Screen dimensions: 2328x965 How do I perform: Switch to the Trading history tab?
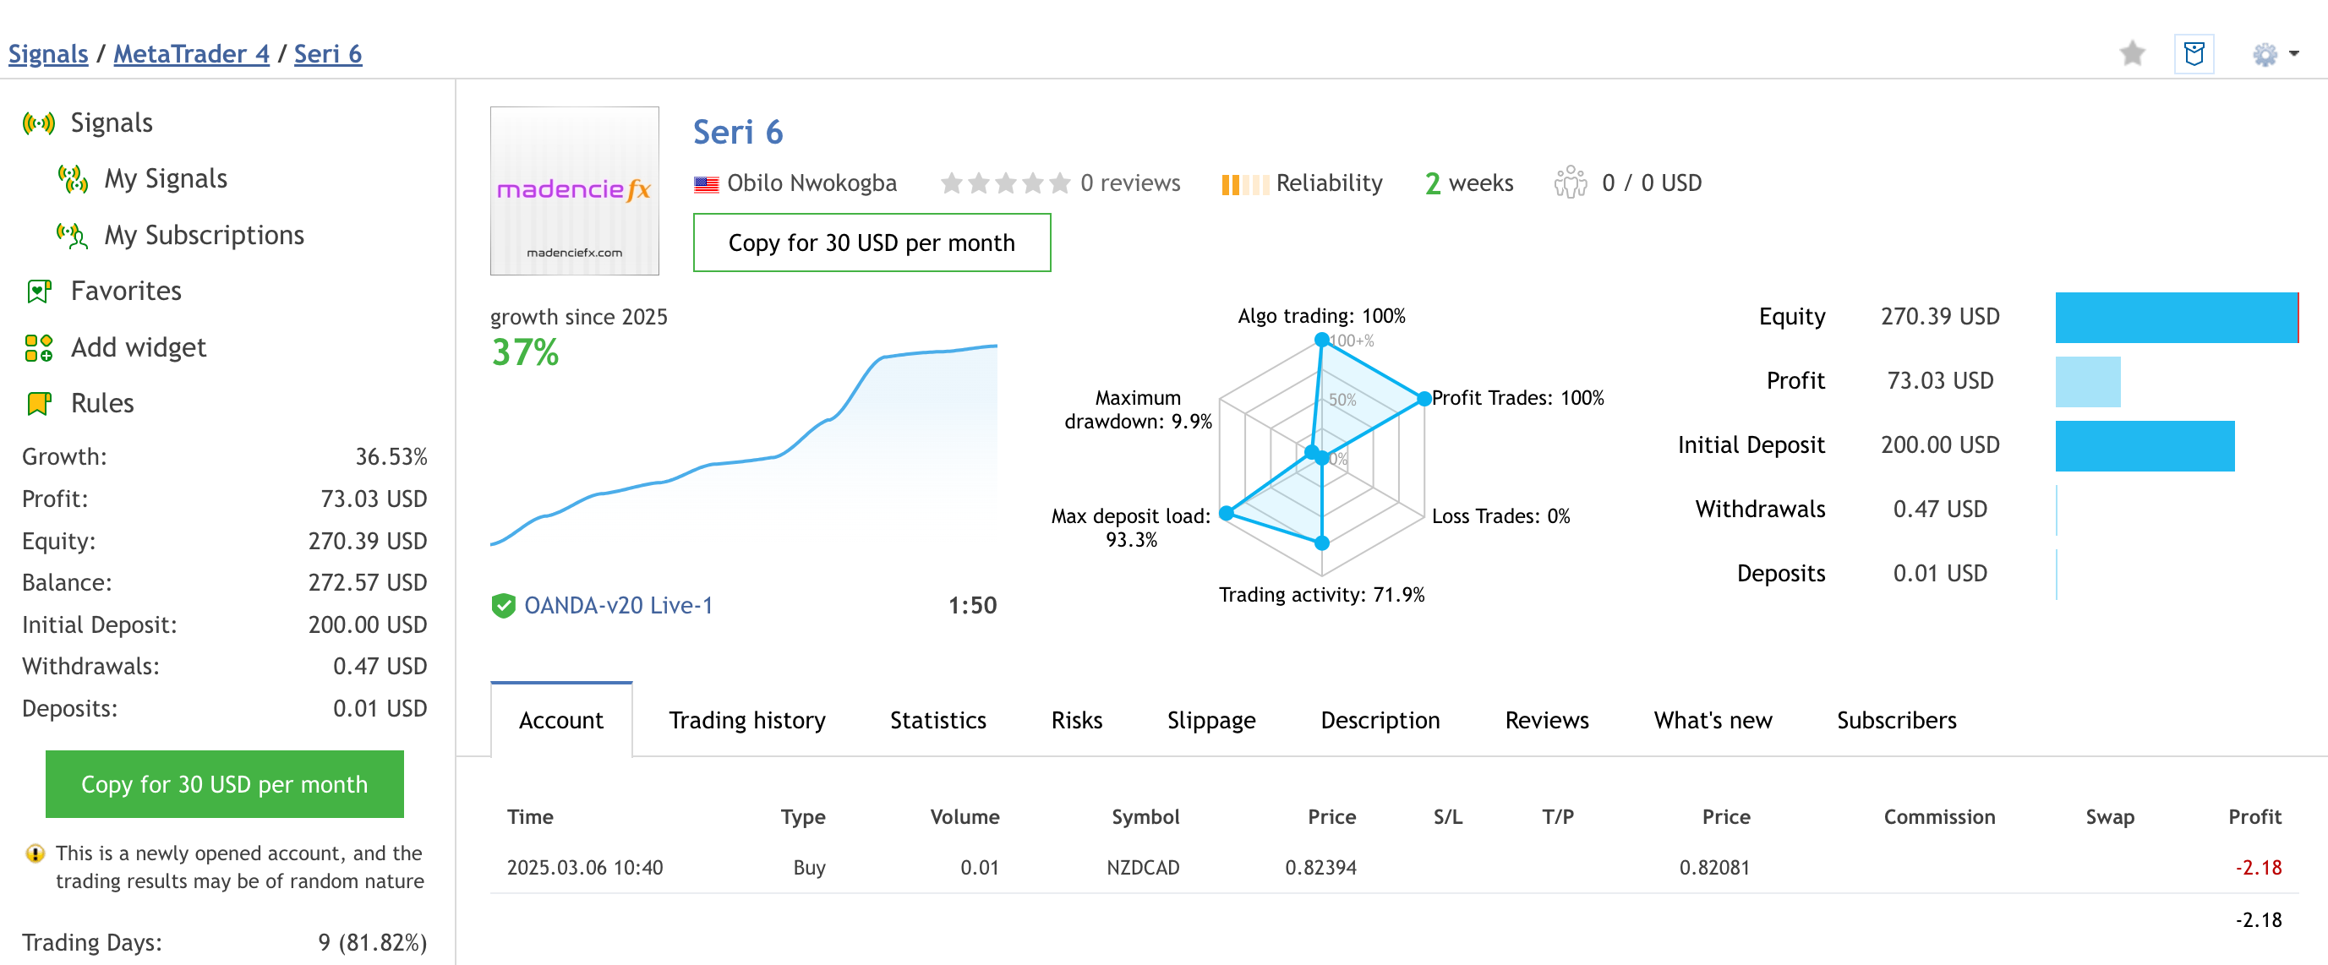(x=746, y=720)
